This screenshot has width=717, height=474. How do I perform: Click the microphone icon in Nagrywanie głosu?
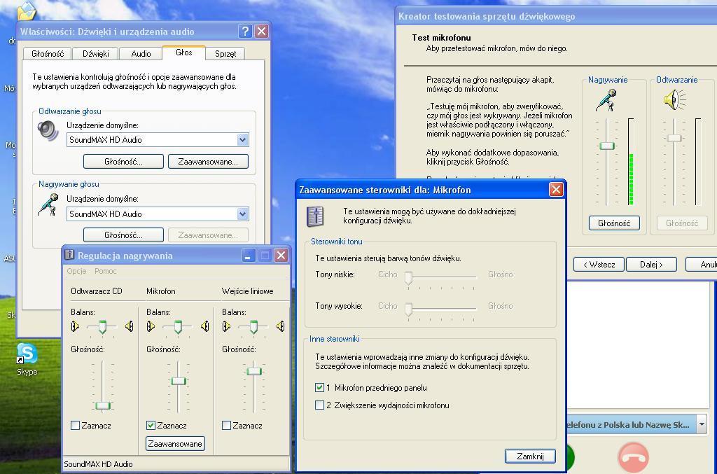click(x=48, y=204)
